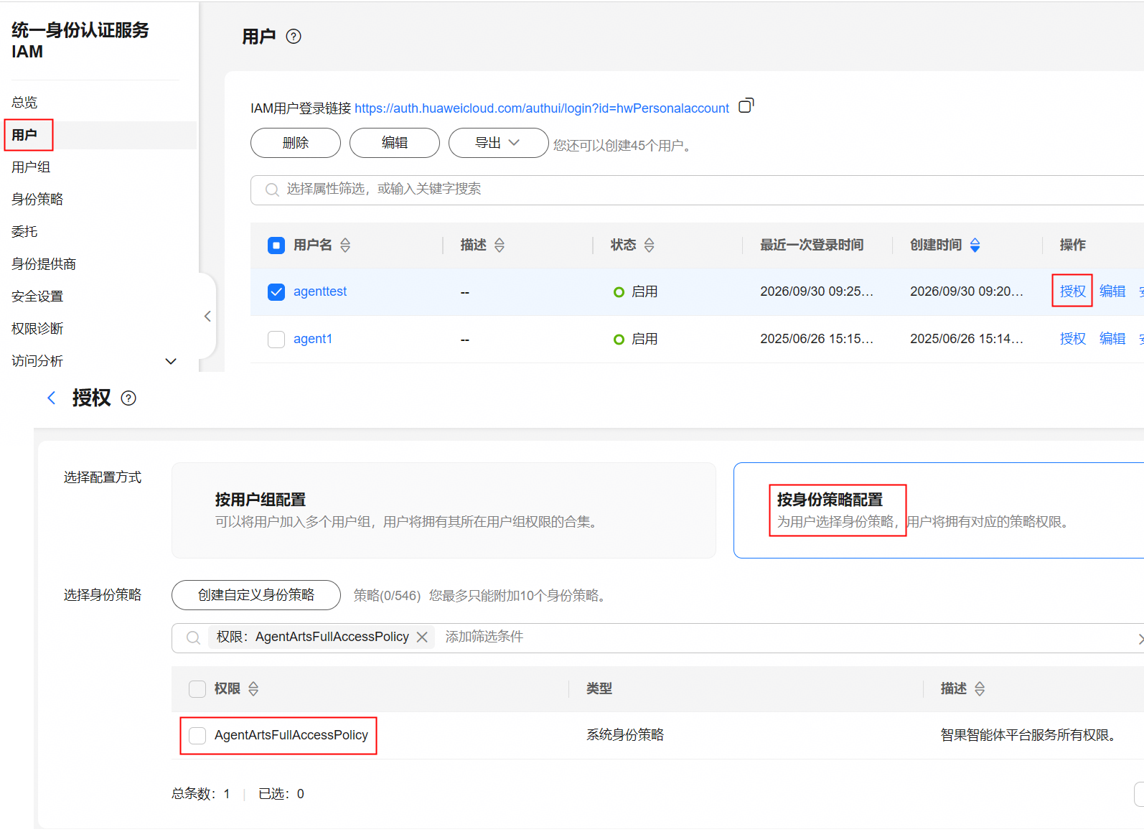
Task: Choose the 按身份策略配置 option card
Action: pyautogui.click(x=938, y=510)
